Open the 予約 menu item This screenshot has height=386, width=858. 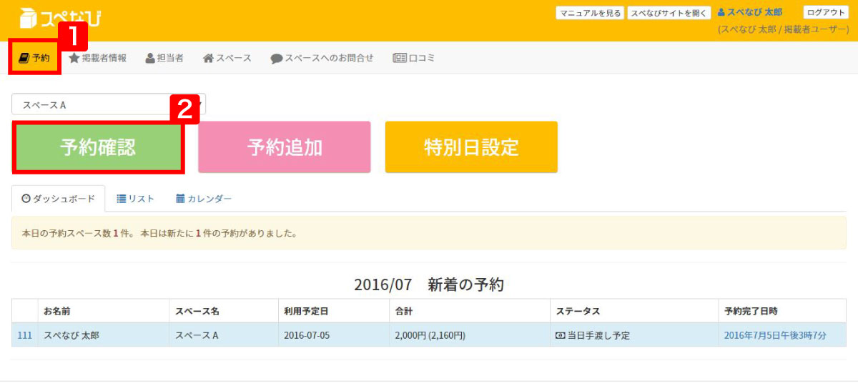click(x=34, y=58)
